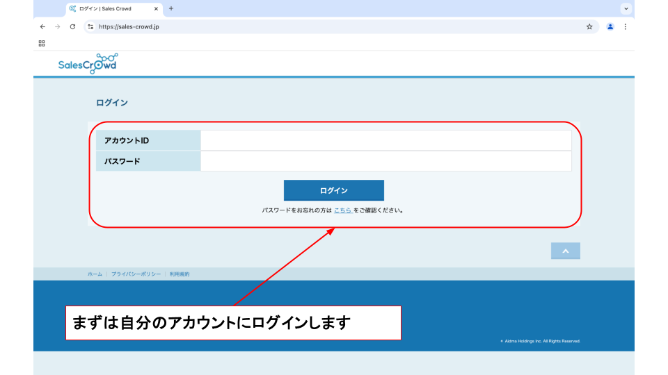Open Chrome's three-dot menu
Viewport: 668px width, 375px height.
click(625, 27)
